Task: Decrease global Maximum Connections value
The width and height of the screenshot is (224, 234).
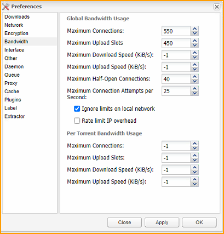Action: pyautogui.click(x=194, y=33)
